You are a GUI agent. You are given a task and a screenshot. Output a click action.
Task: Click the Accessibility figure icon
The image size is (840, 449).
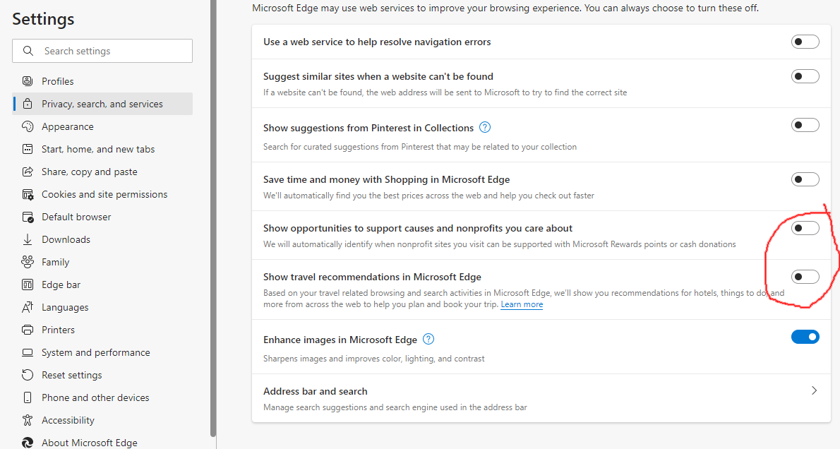(28, 420)
